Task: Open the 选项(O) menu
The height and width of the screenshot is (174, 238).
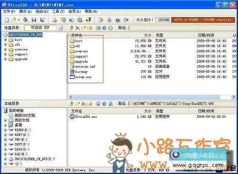Action: (x=75, y=11)
